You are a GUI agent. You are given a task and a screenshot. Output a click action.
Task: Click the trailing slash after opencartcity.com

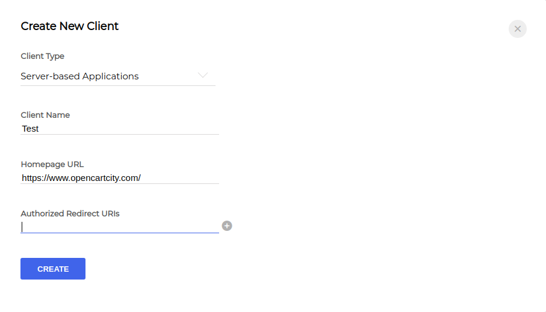(x=140, y=178)
